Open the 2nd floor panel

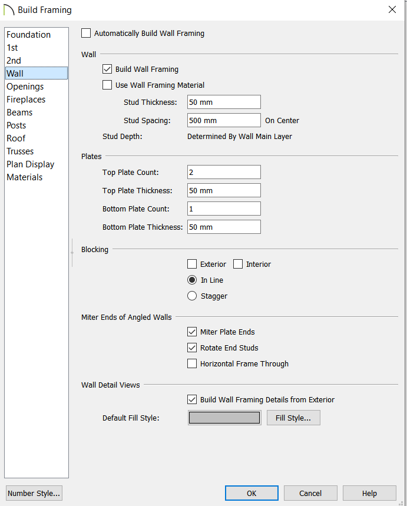[x=36, y=60]
